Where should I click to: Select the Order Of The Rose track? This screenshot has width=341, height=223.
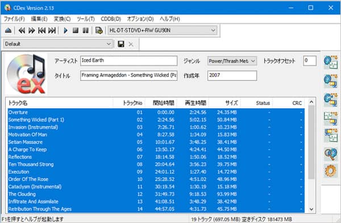(x=156, y=179)
